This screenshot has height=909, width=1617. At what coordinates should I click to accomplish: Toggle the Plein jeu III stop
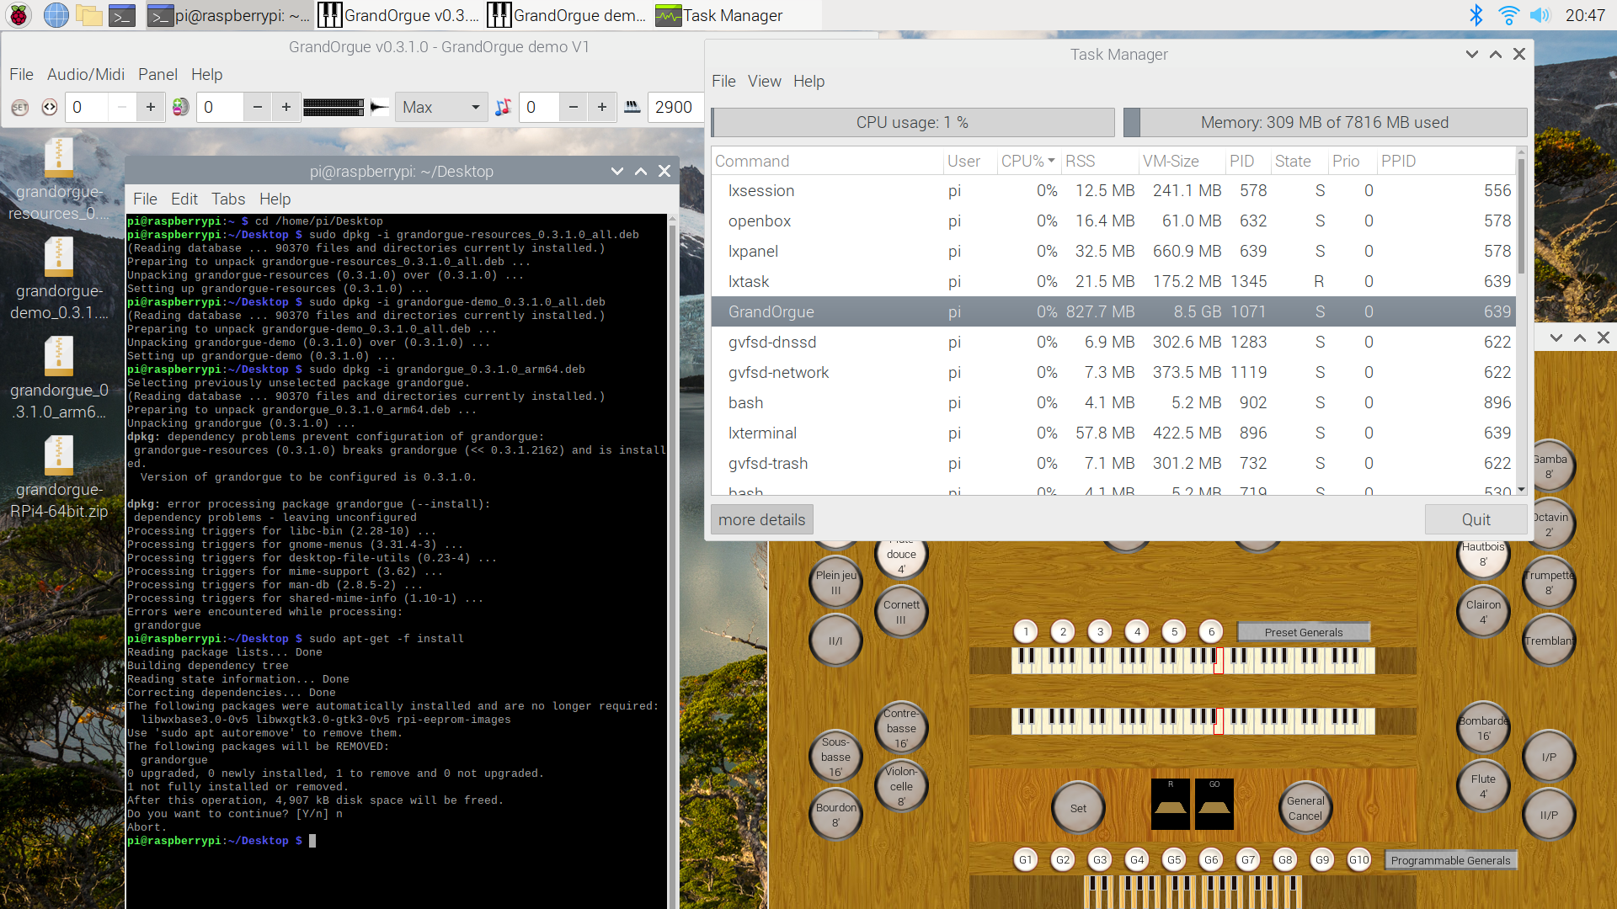[x=835, y=582]
